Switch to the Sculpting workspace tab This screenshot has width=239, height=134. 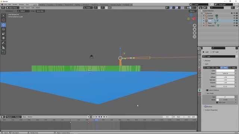point(50,5)
